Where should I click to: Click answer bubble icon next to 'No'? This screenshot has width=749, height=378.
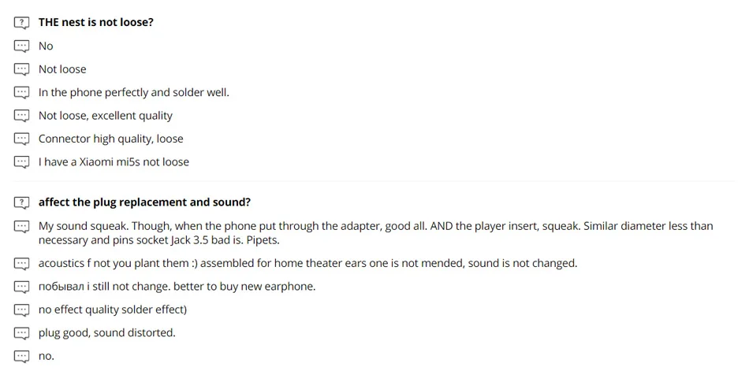(x=22, y=46)
